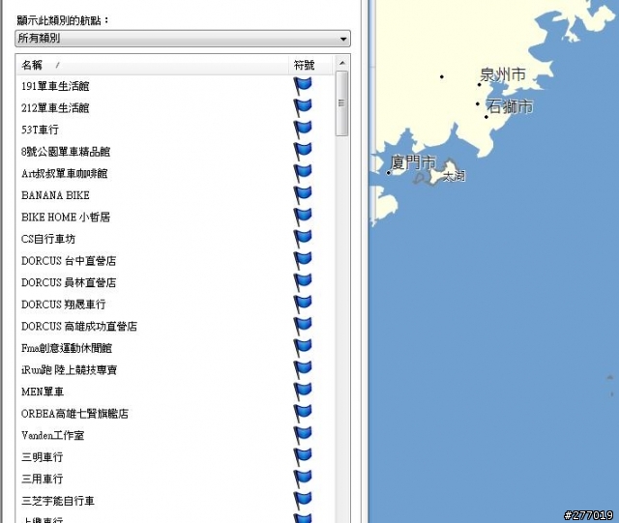
Task: Click blue flag icon for 191單車生活館
Action: tap(303, 86)
